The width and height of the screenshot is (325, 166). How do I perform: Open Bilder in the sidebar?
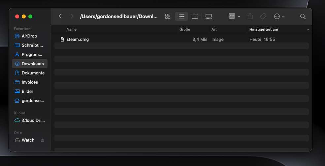(x=30, y=91)
